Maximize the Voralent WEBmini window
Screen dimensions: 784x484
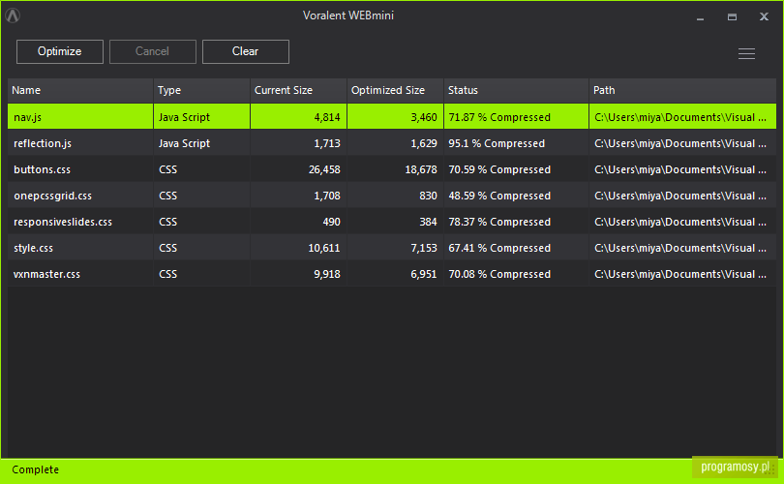(732, 17)
